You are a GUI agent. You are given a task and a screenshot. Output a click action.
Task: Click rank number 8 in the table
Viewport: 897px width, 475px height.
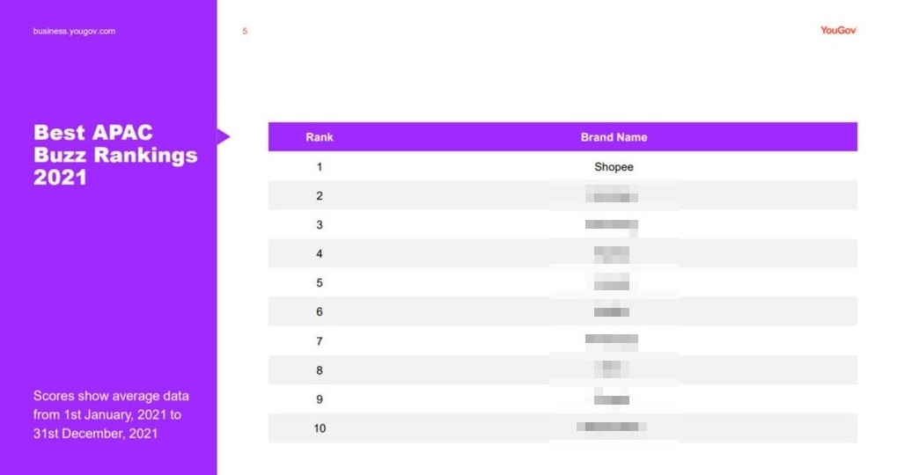tap(320, 370)
